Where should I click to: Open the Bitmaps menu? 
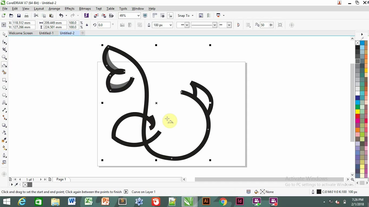pos(85,9)
